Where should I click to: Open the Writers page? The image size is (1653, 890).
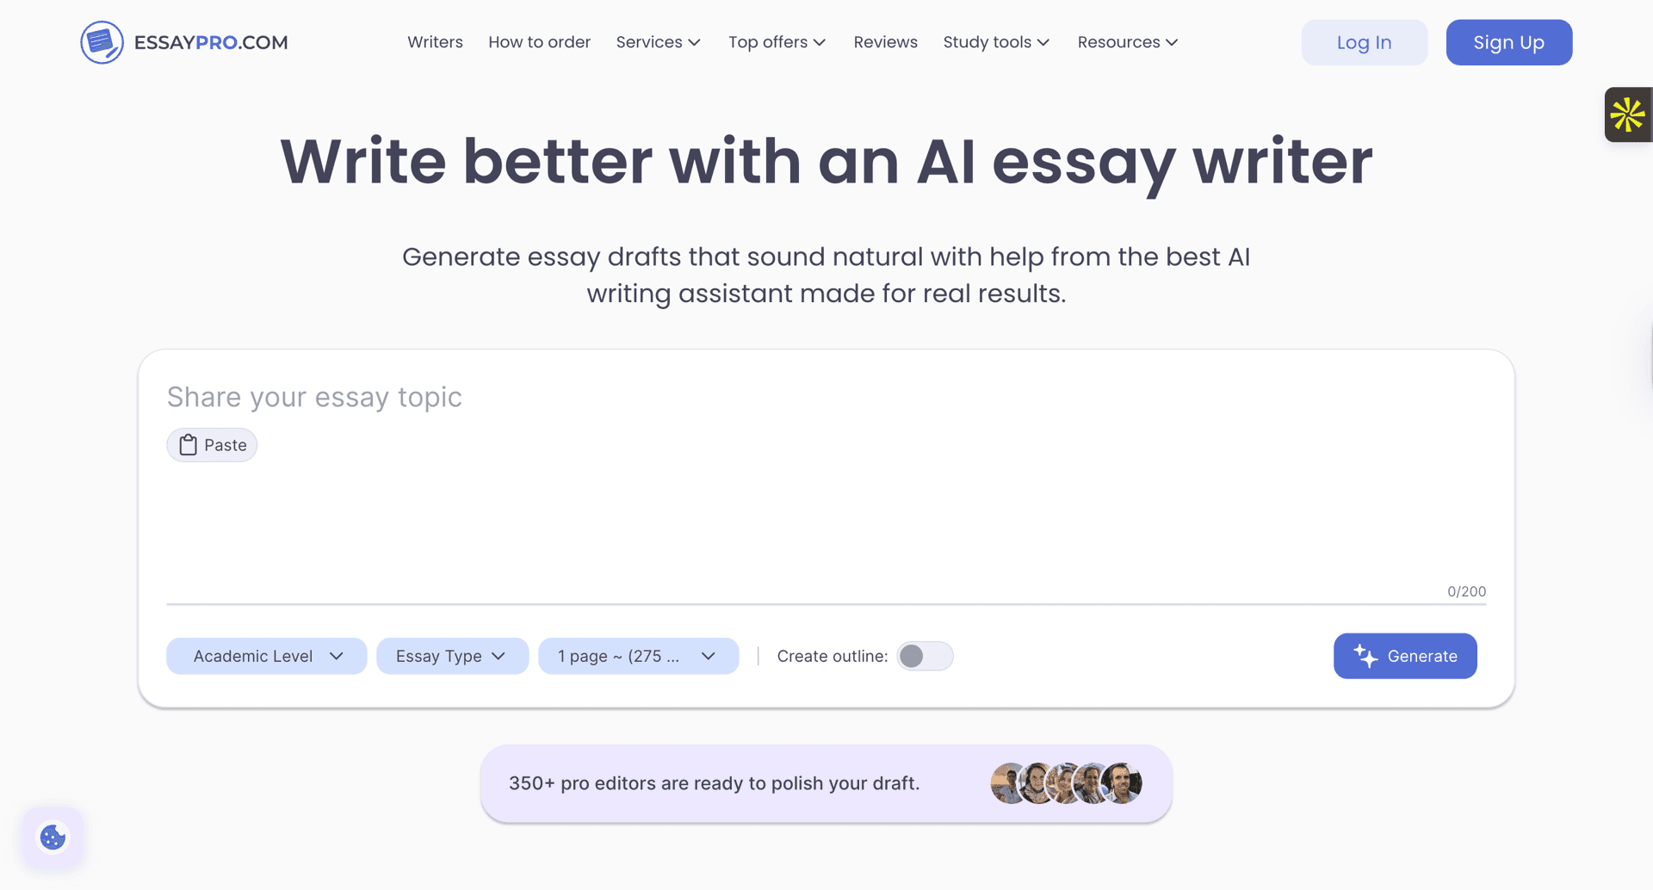click(435, 41)
